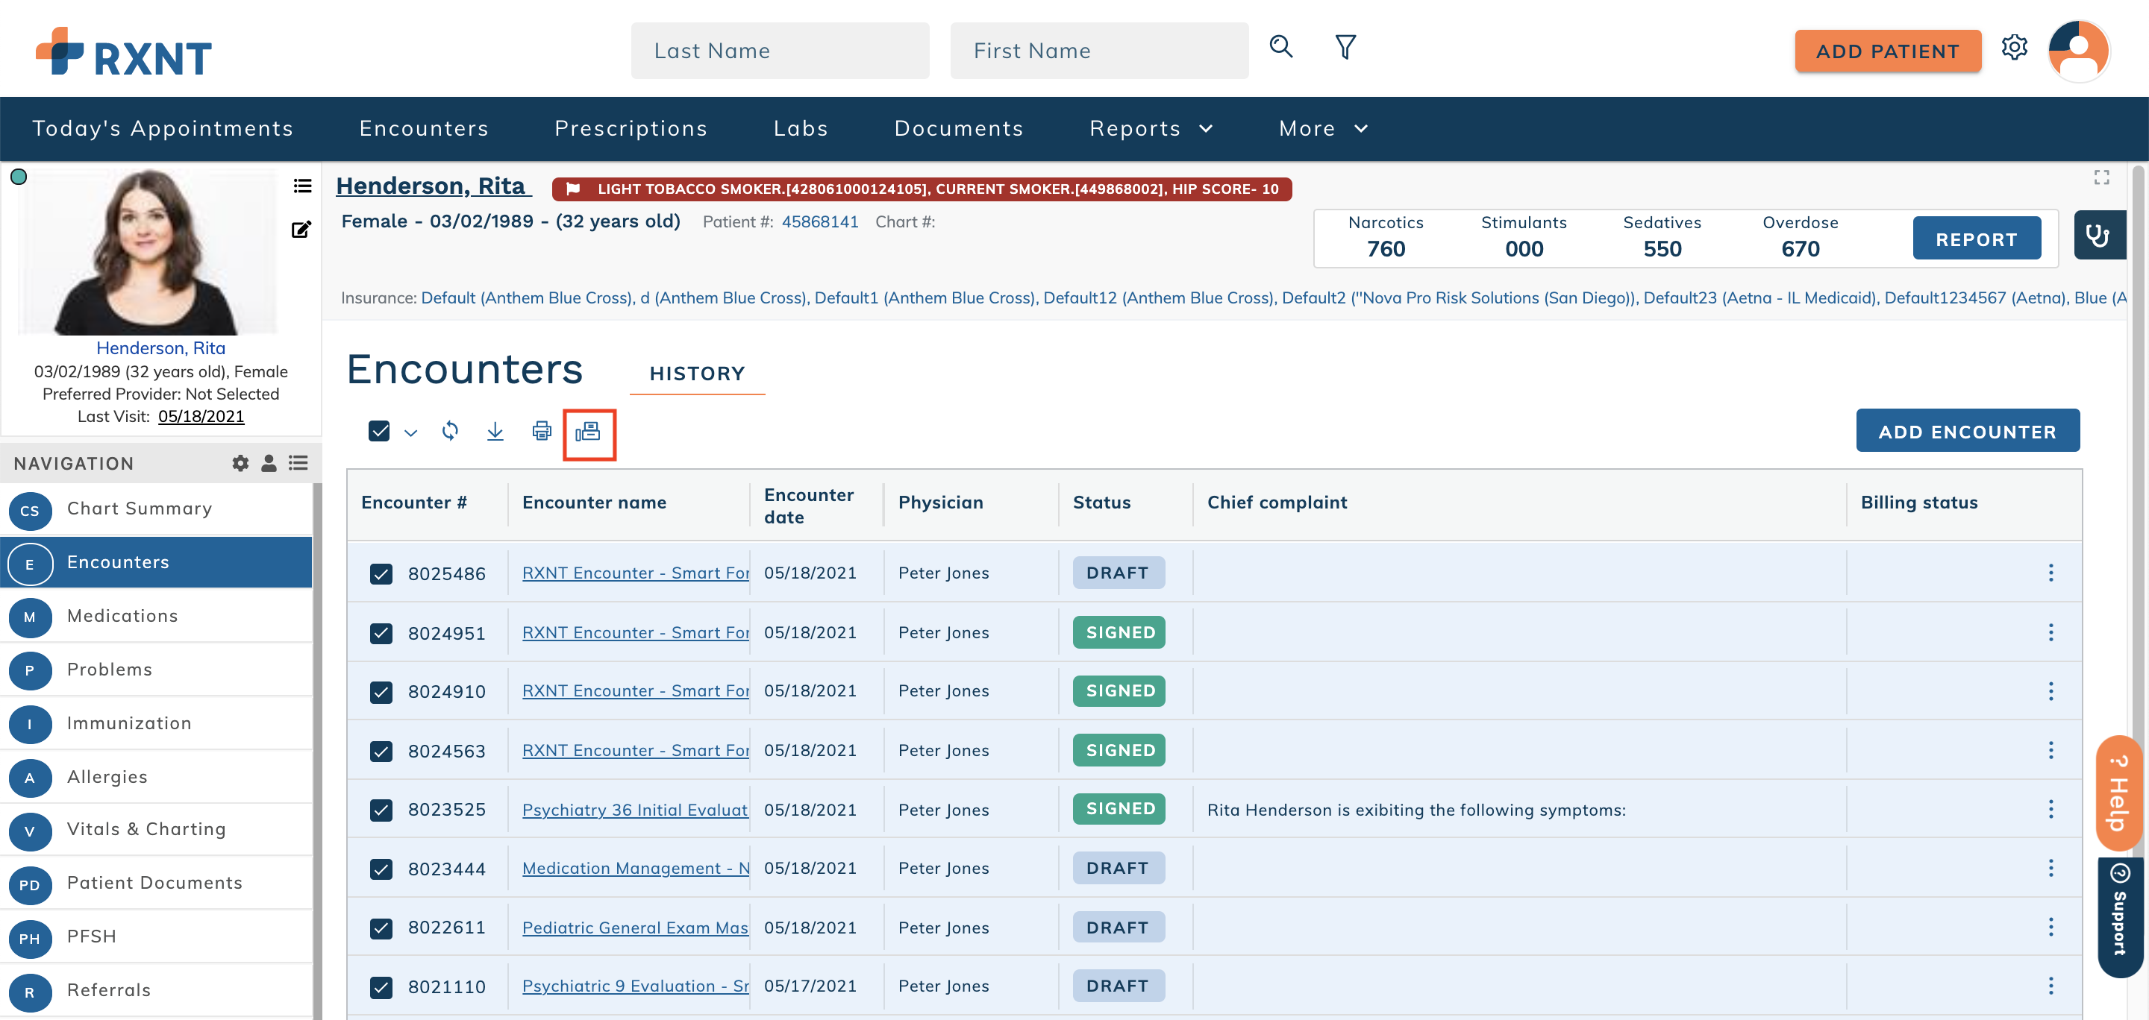Uncheck encounter 8024910 checkbox
Viewport: 2149px width, 1020px height.
click(x=381, y=693)
